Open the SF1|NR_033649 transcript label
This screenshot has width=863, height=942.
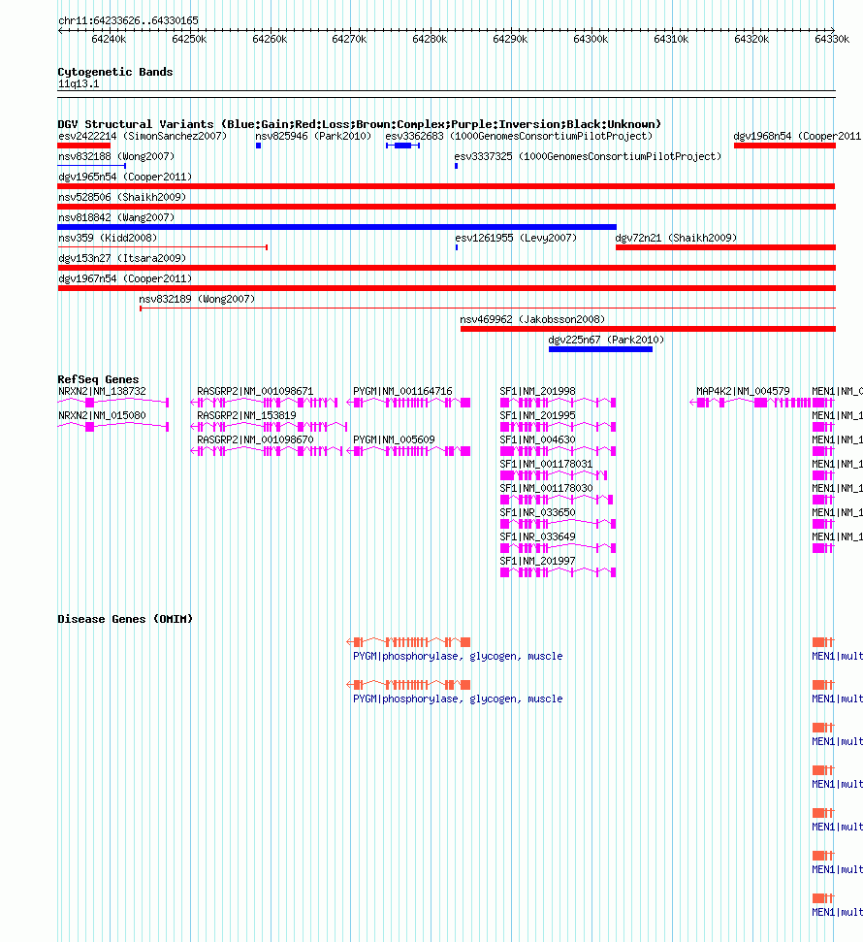(537, 537)
